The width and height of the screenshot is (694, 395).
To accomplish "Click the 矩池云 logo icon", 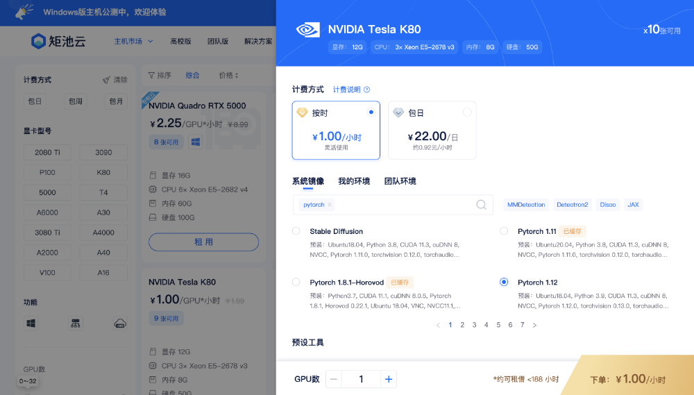I will click(38, 41).
